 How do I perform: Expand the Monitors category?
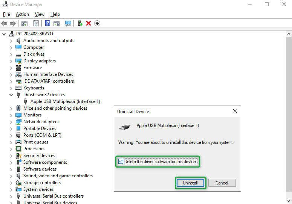pyautogui.click(x=11, y=115)
